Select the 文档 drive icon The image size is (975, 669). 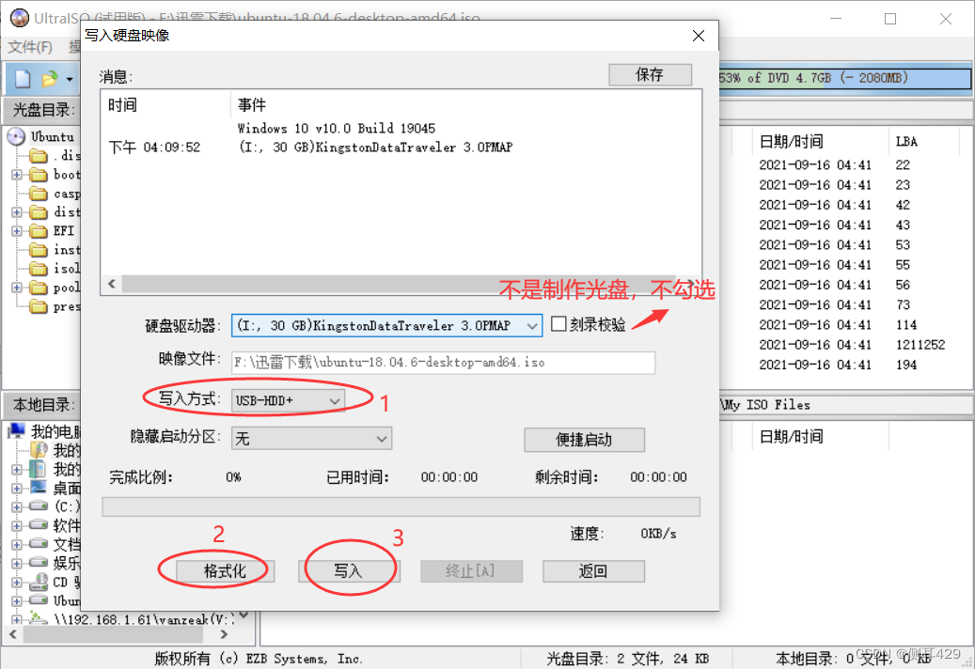pyautogui.click(x=39, y=544)
